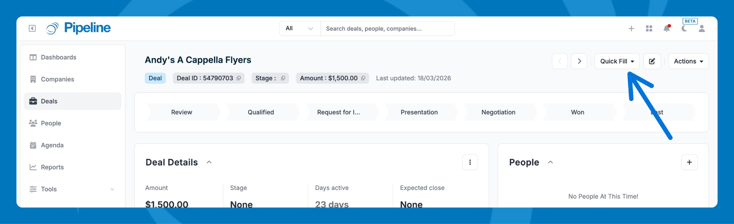
Task: Click the search deals input field
Action: coord(387,29)
